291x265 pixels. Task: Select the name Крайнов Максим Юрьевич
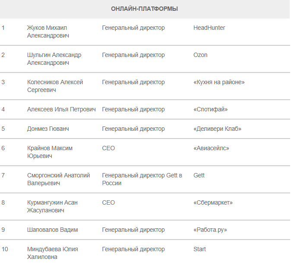50,152
